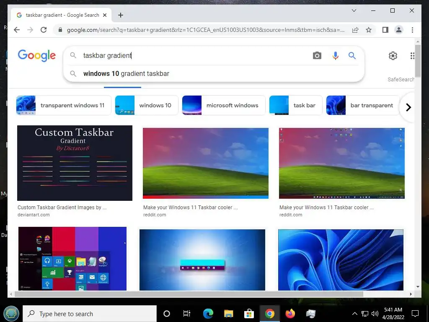Open Cortana circle on the taskbar
Screen dimensions: 429x322
(x=166, y=314)
